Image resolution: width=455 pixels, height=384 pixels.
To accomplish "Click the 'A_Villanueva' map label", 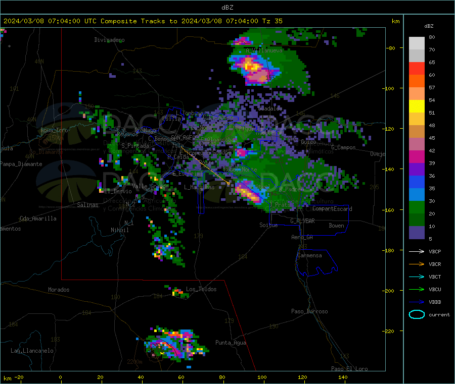I will point(264,50).
